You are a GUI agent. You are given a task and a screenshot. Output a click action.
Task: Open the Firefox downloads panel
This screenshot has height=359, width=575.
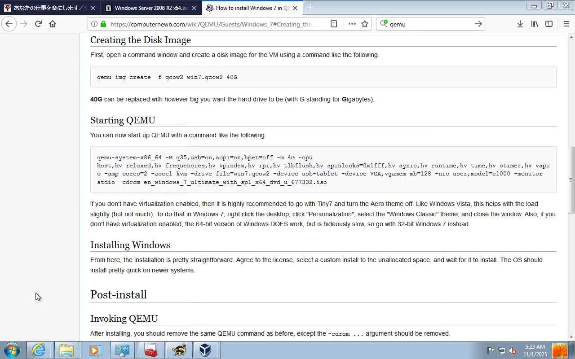pyautogui.click(x=520, y=24)
